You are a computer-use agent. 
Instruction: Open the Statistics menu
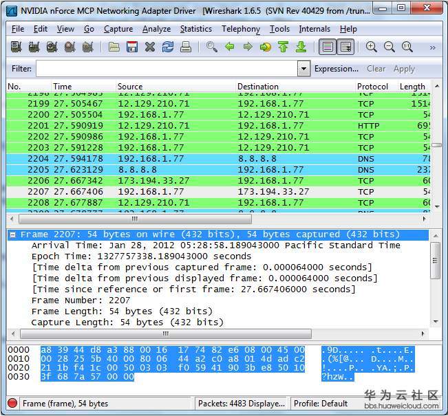(x=196, y=29)
